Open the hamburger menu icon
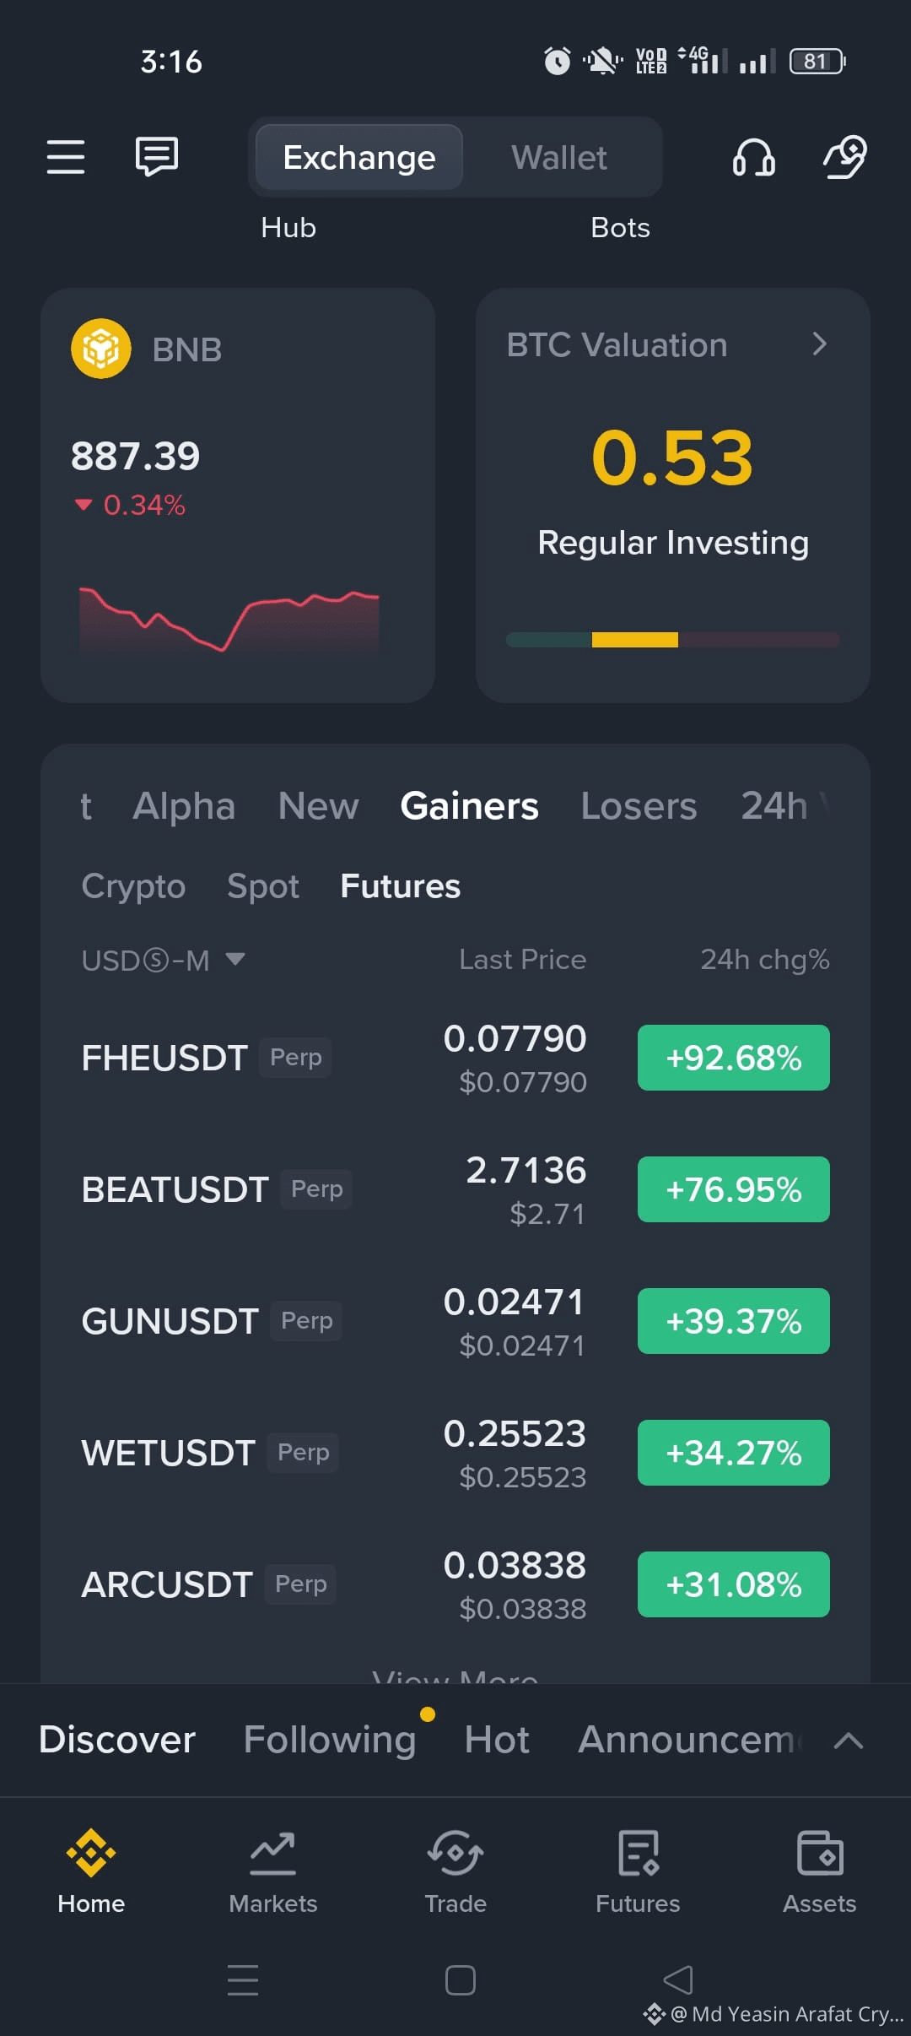This screenshot has width=911, height=2036. tap(66, 157)
